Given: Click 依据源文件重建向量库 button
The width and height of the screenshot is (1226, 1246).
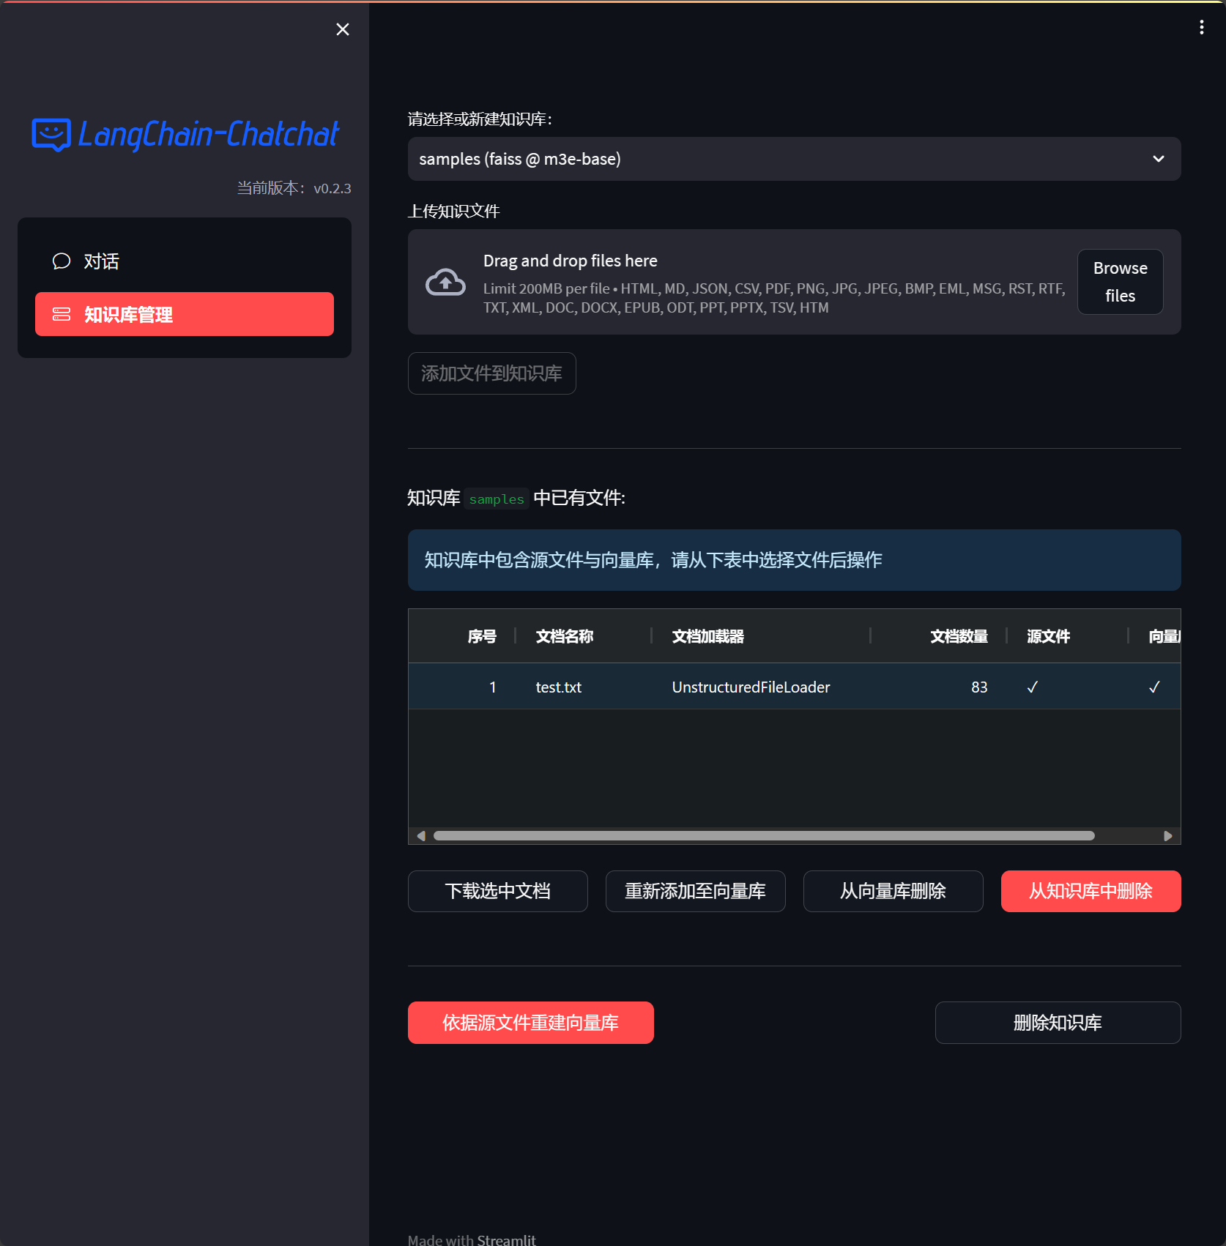Looking at the screenshot, I should point(530,1023).
